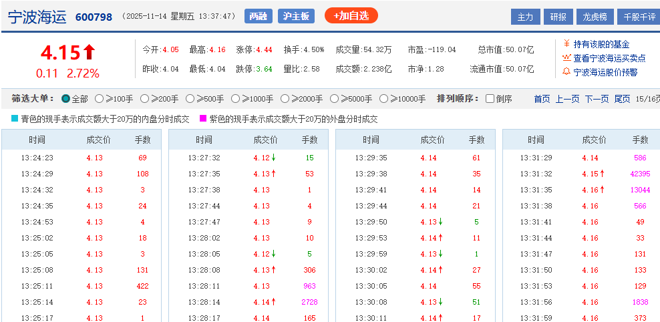The height and width of the screenshot is (322, 660).
Task: Open the 龙虎榜 tab
Action: coord(595,17)
